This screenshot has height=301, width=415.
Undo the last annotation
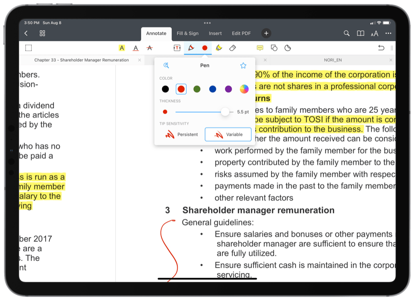point(381,48)
